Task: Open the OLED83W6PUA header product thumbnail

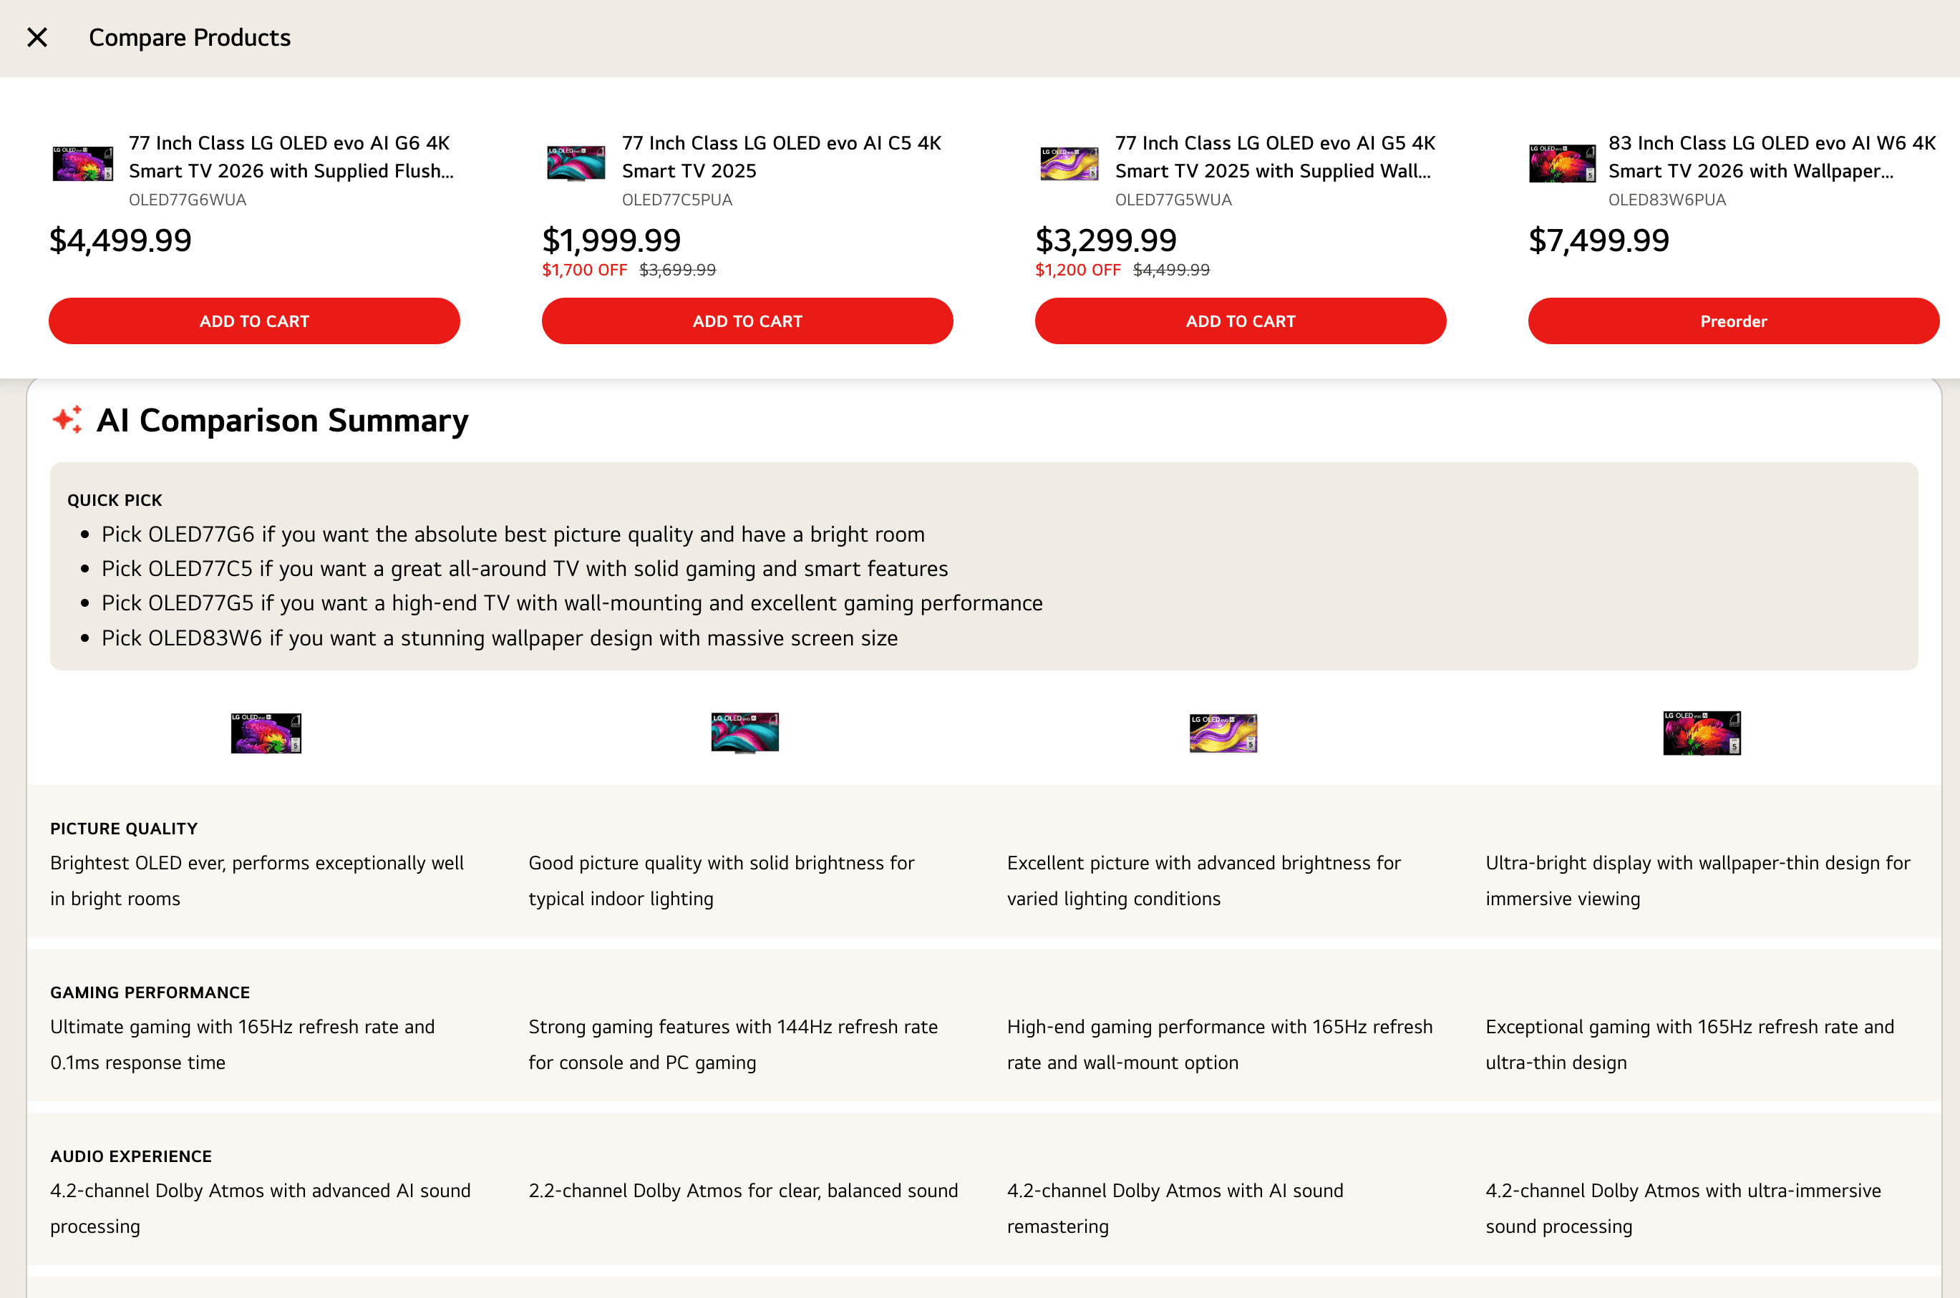Action: [1562, 163]
